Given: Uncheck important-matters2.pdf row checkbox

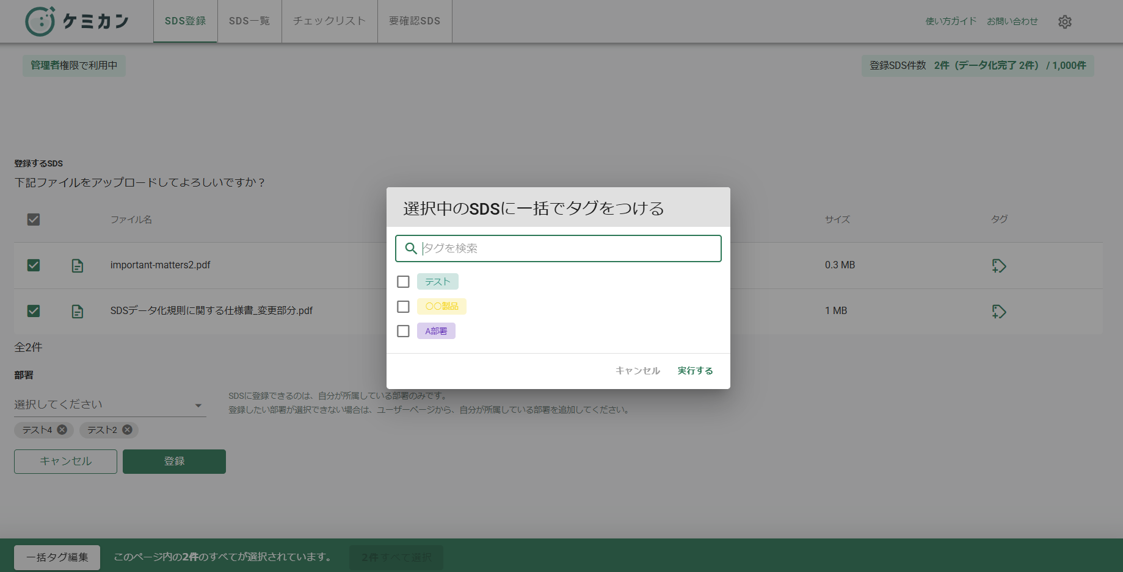Looking at the screenshot, I should [x=34, y=265].
